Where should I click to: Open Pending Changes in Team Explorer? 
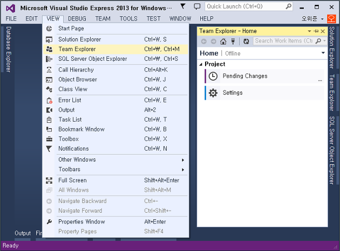tap(264, 76)
